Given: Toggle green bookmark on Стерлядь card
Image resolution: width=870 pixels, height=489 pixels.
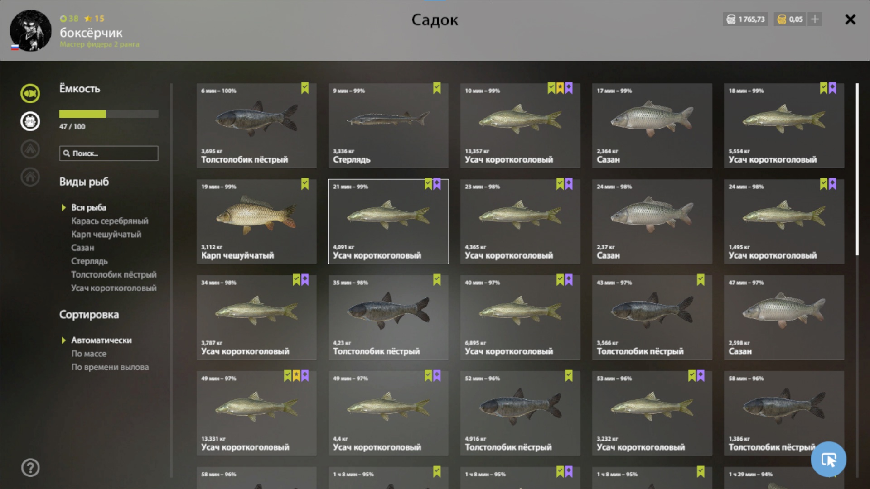Looking at the screenshot, I should click(437, 88).
